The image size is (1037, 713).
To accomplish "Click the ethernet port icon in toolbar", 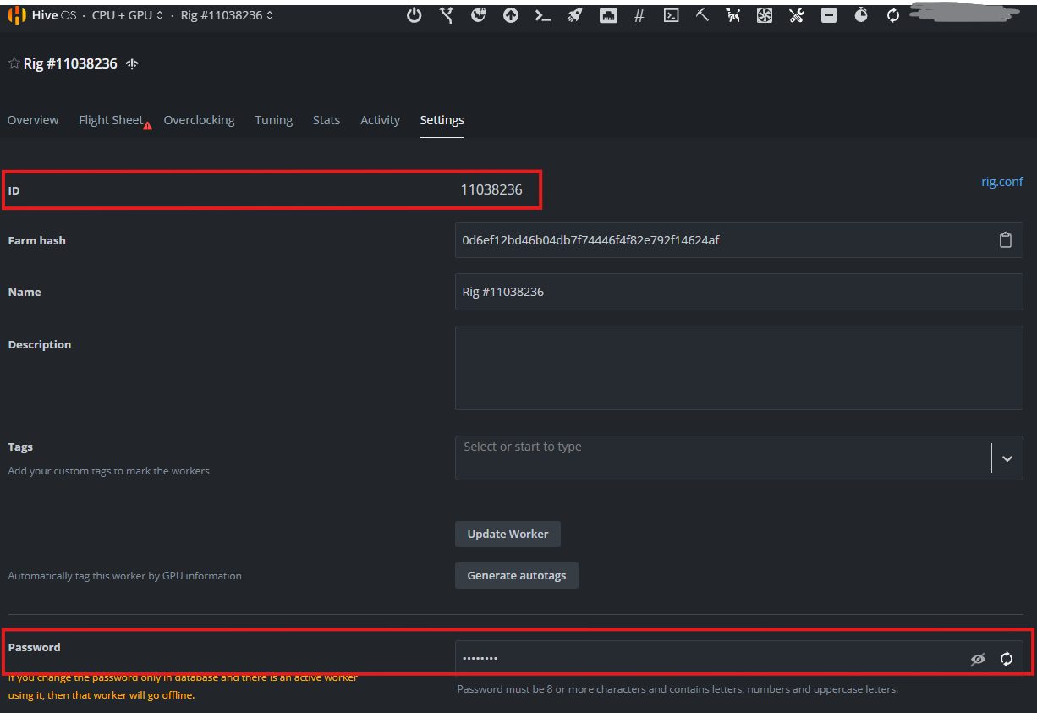I will click(x=608, y=15).
